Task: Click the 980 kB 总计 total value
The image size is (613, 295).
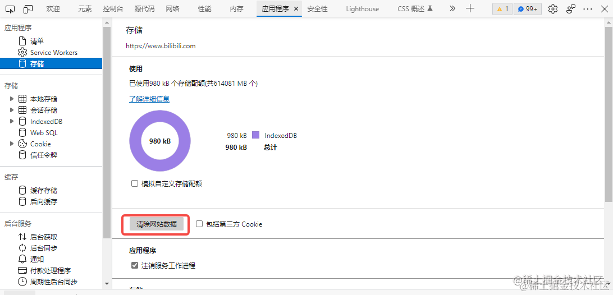Action: click(x=236, y=147)
